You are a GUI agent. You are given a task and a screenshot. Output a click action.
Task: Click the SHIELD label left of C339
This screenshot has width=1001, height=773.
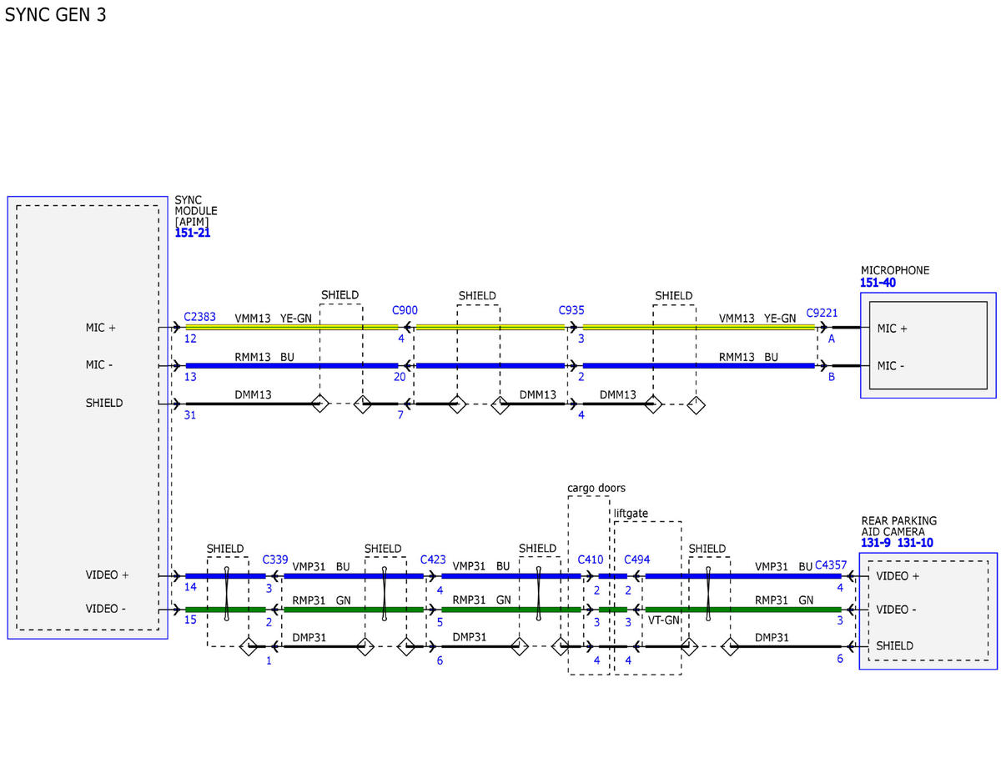tap(225, 549)
